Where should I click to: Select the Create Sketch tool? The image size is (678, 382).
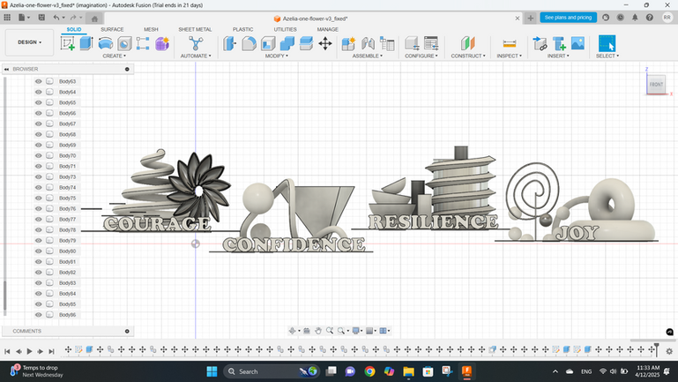68,44
